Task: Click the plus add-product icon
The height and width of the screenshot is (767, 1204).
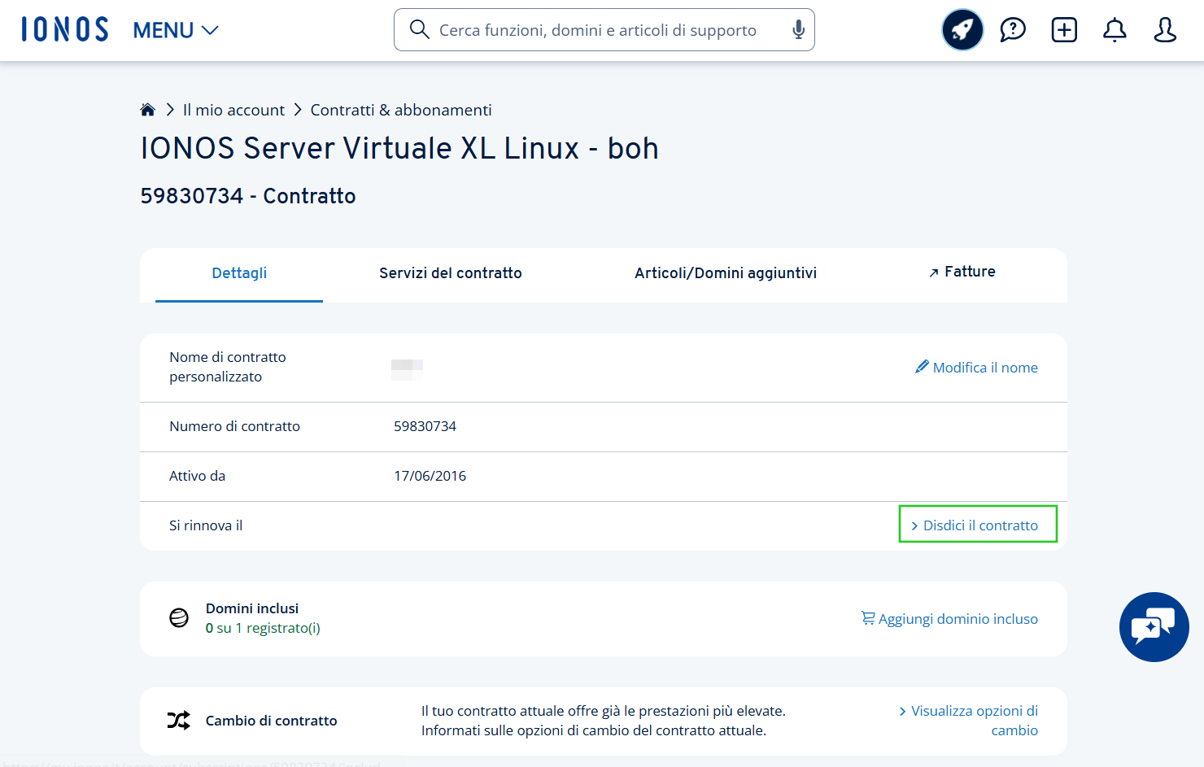Action: 1064,30
